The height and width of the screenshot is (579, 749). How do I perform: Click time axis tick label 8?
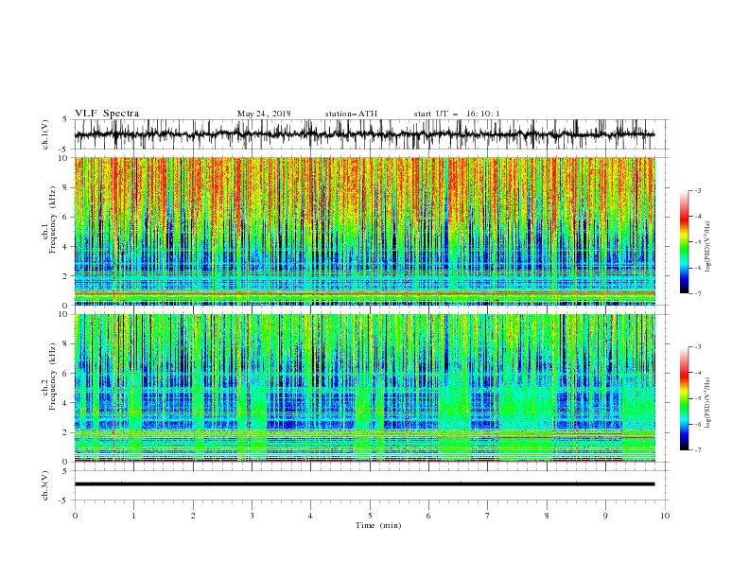coord(547,516)
